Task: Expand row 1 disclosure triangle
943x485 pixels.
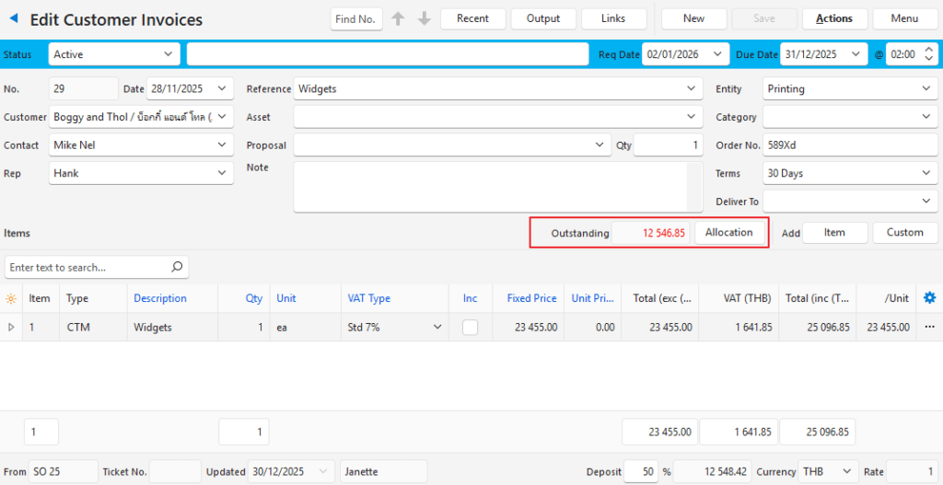Action: (11, 327)
